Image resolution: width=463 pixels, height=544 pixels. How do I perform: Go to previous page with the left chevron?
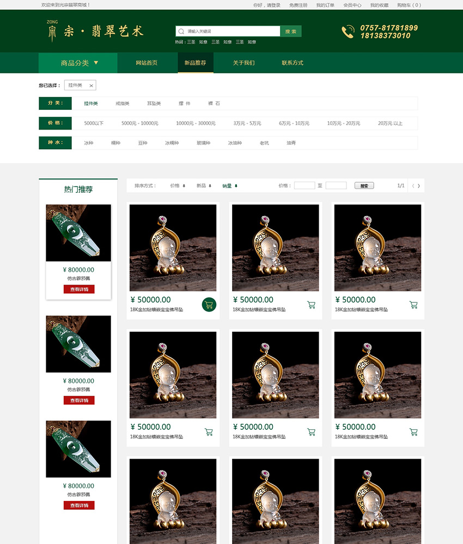[413, 186]
